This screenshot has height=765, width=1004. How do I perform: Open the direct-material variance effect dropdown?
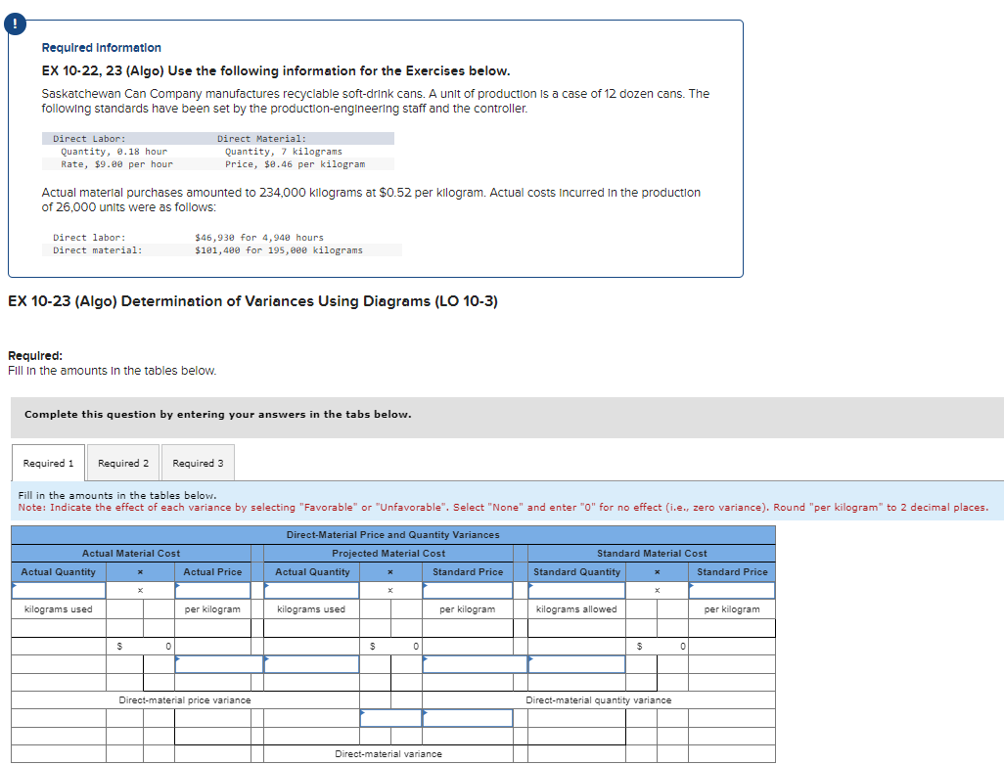[x=466, y=718]
